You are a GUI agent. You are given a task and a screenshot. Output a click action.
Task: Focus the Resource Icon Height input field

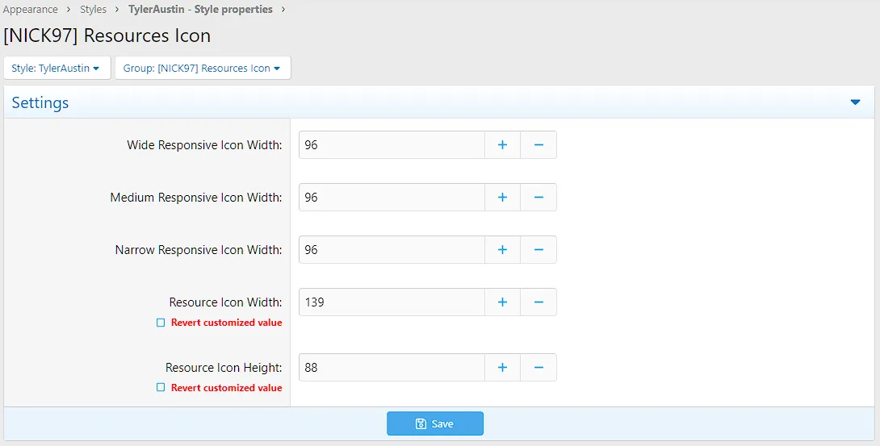tap(392, 368)
